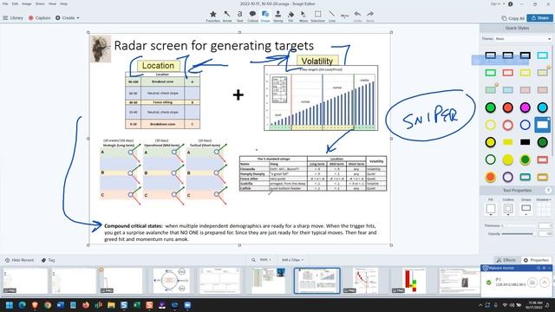555x312 pixels.
Task: Choose the yellow filled rectangle quick style
Action: pos(507,142)
